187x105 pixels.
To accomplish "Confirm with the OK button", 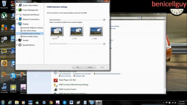I will coord(78,67).
